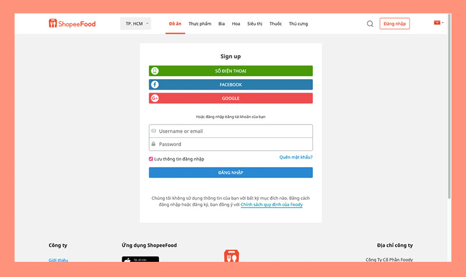
Task: Click the ShopeeFood logo
Action: coord(72,23)
